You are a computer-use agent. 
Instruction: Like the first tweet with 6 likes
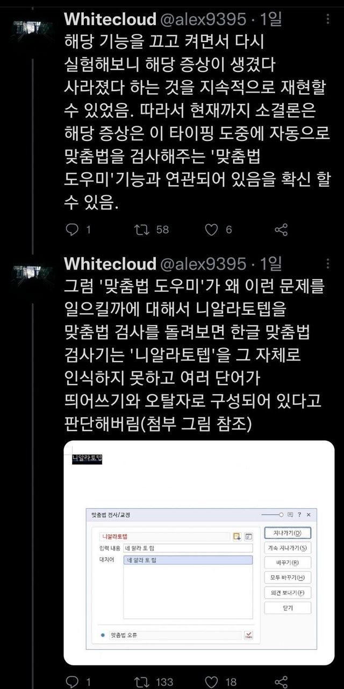point(212,230)
